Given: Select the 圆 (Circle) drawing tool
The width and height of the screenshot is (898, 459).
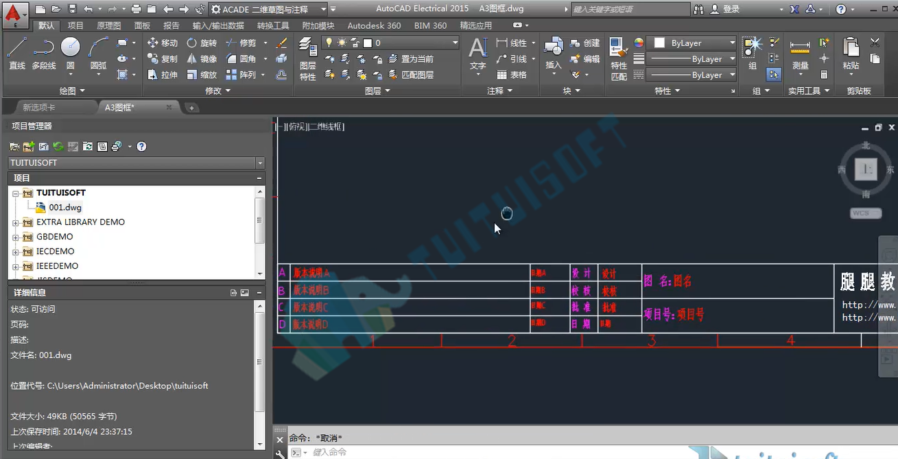Looking at the screenshot, I should coord(70,54).
